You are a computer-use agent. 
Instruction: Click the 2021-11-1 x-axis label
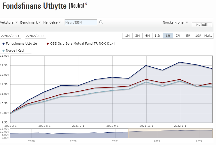(146, 126)
